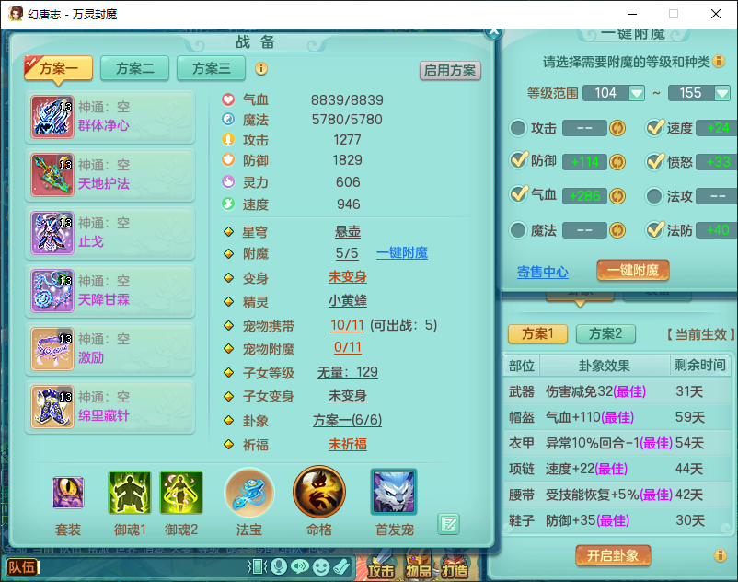
Task: Click the 队伍 chat channel tab
Action: pos(22,566)
